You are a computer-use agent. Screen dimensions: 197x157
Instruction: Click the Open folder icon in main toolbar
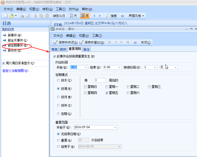pos(12,16)
